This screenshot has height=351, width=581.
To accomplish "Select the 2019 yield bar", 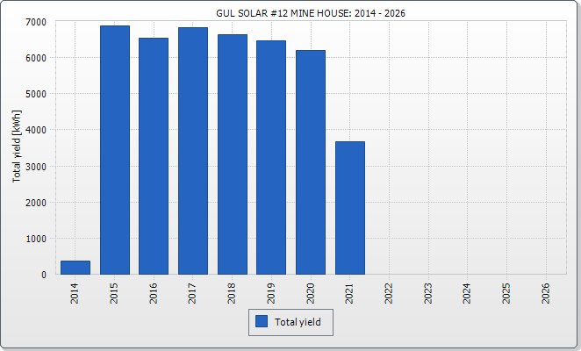I will point(271,157).
